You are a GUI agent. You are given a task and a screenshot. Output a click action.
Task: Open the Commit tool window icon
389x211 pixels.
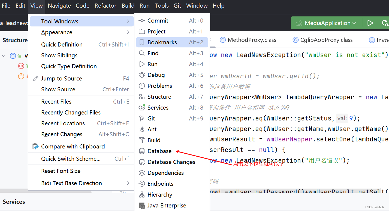142,21
